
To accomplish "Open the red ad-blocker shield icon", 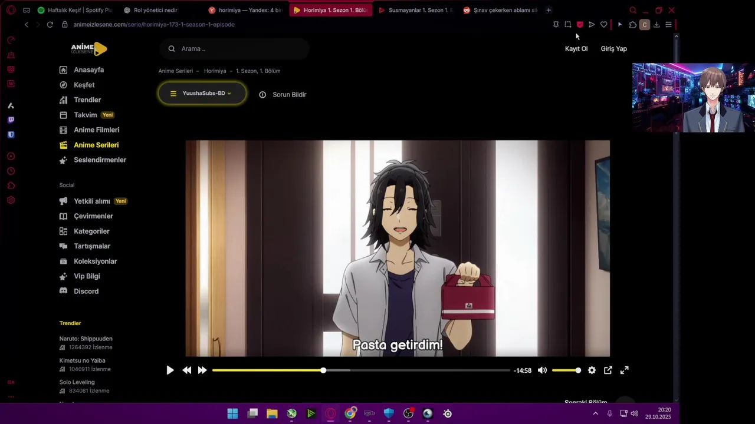I will coord(580,25).
